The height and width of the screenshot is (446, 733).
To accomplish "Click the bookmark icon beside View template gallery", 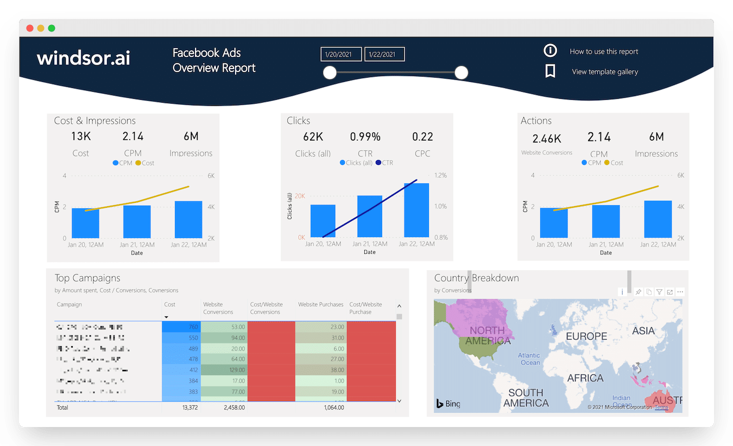I will pos(550,71).
